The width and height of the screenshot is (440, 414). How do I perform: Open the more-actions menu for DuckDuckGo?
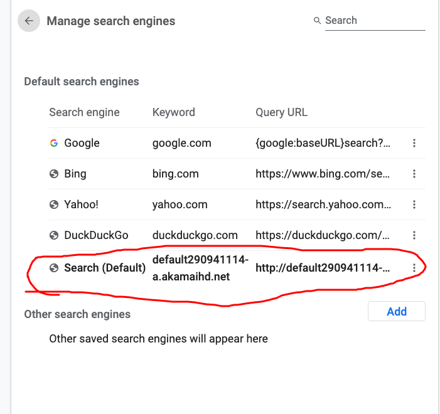[x=414, y=235]
